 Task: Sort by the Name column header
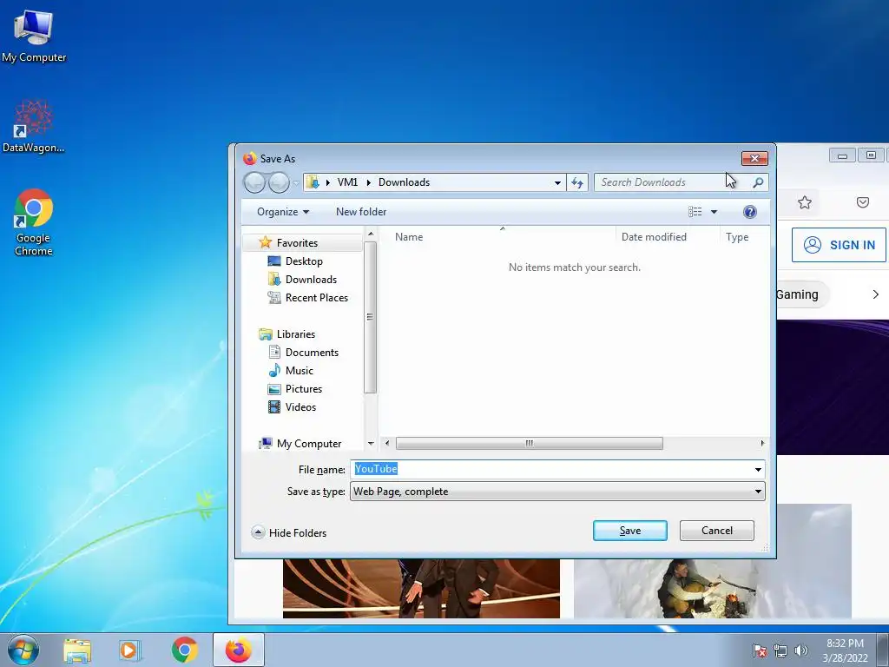(409, 237)
